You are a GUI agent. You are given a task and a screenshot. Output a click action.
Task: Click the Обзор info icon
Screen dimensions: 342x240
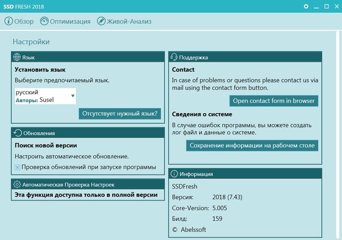tap(9, 21)
